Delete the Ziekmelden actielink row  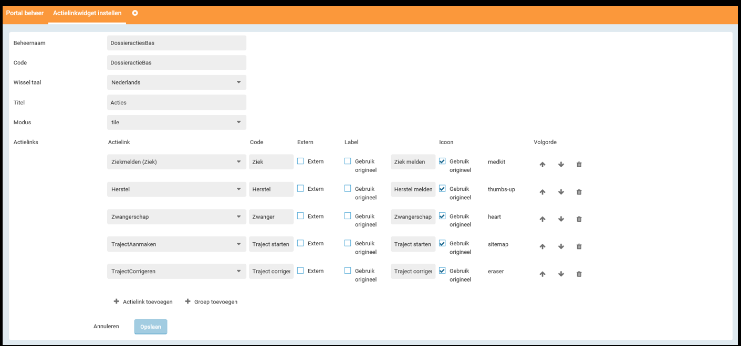[579, 165]
